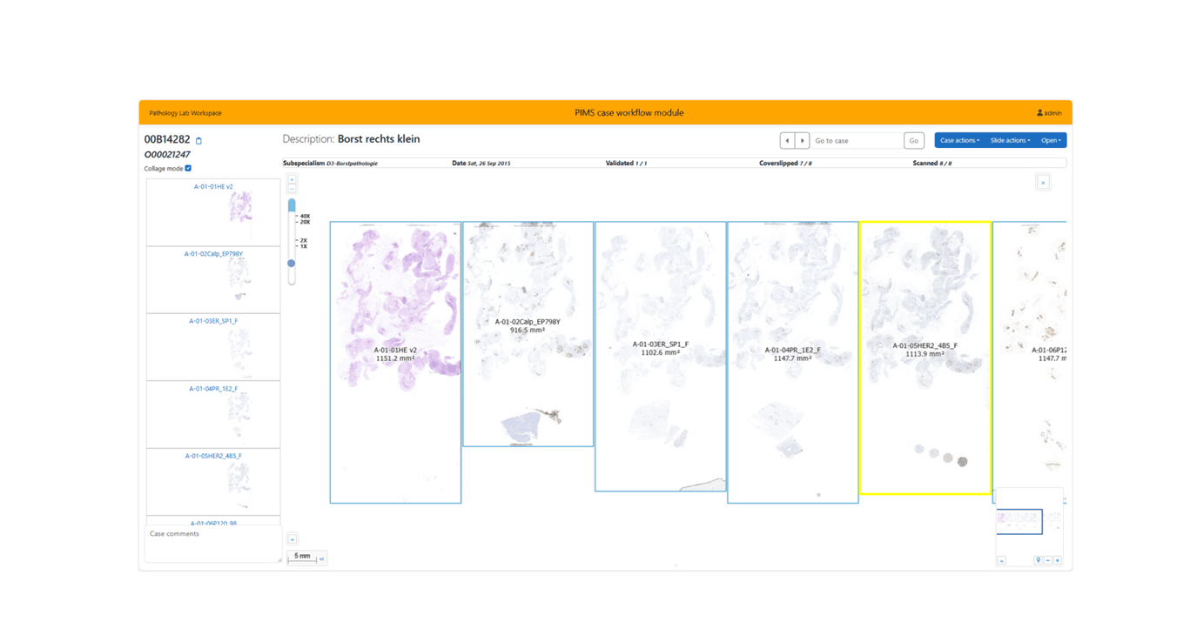Viewport: 1190px width, 642px height.
Task: Uncheck the Collage mode checkbox
Action: tap(188, 169)
